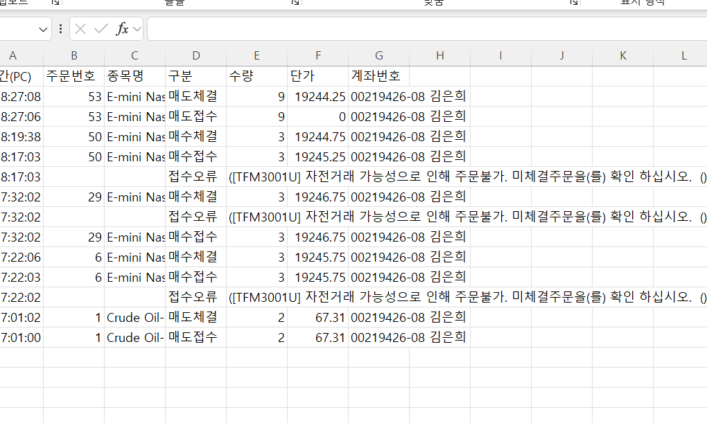Select column K header
707x423 pixels.
pos(622,56)
